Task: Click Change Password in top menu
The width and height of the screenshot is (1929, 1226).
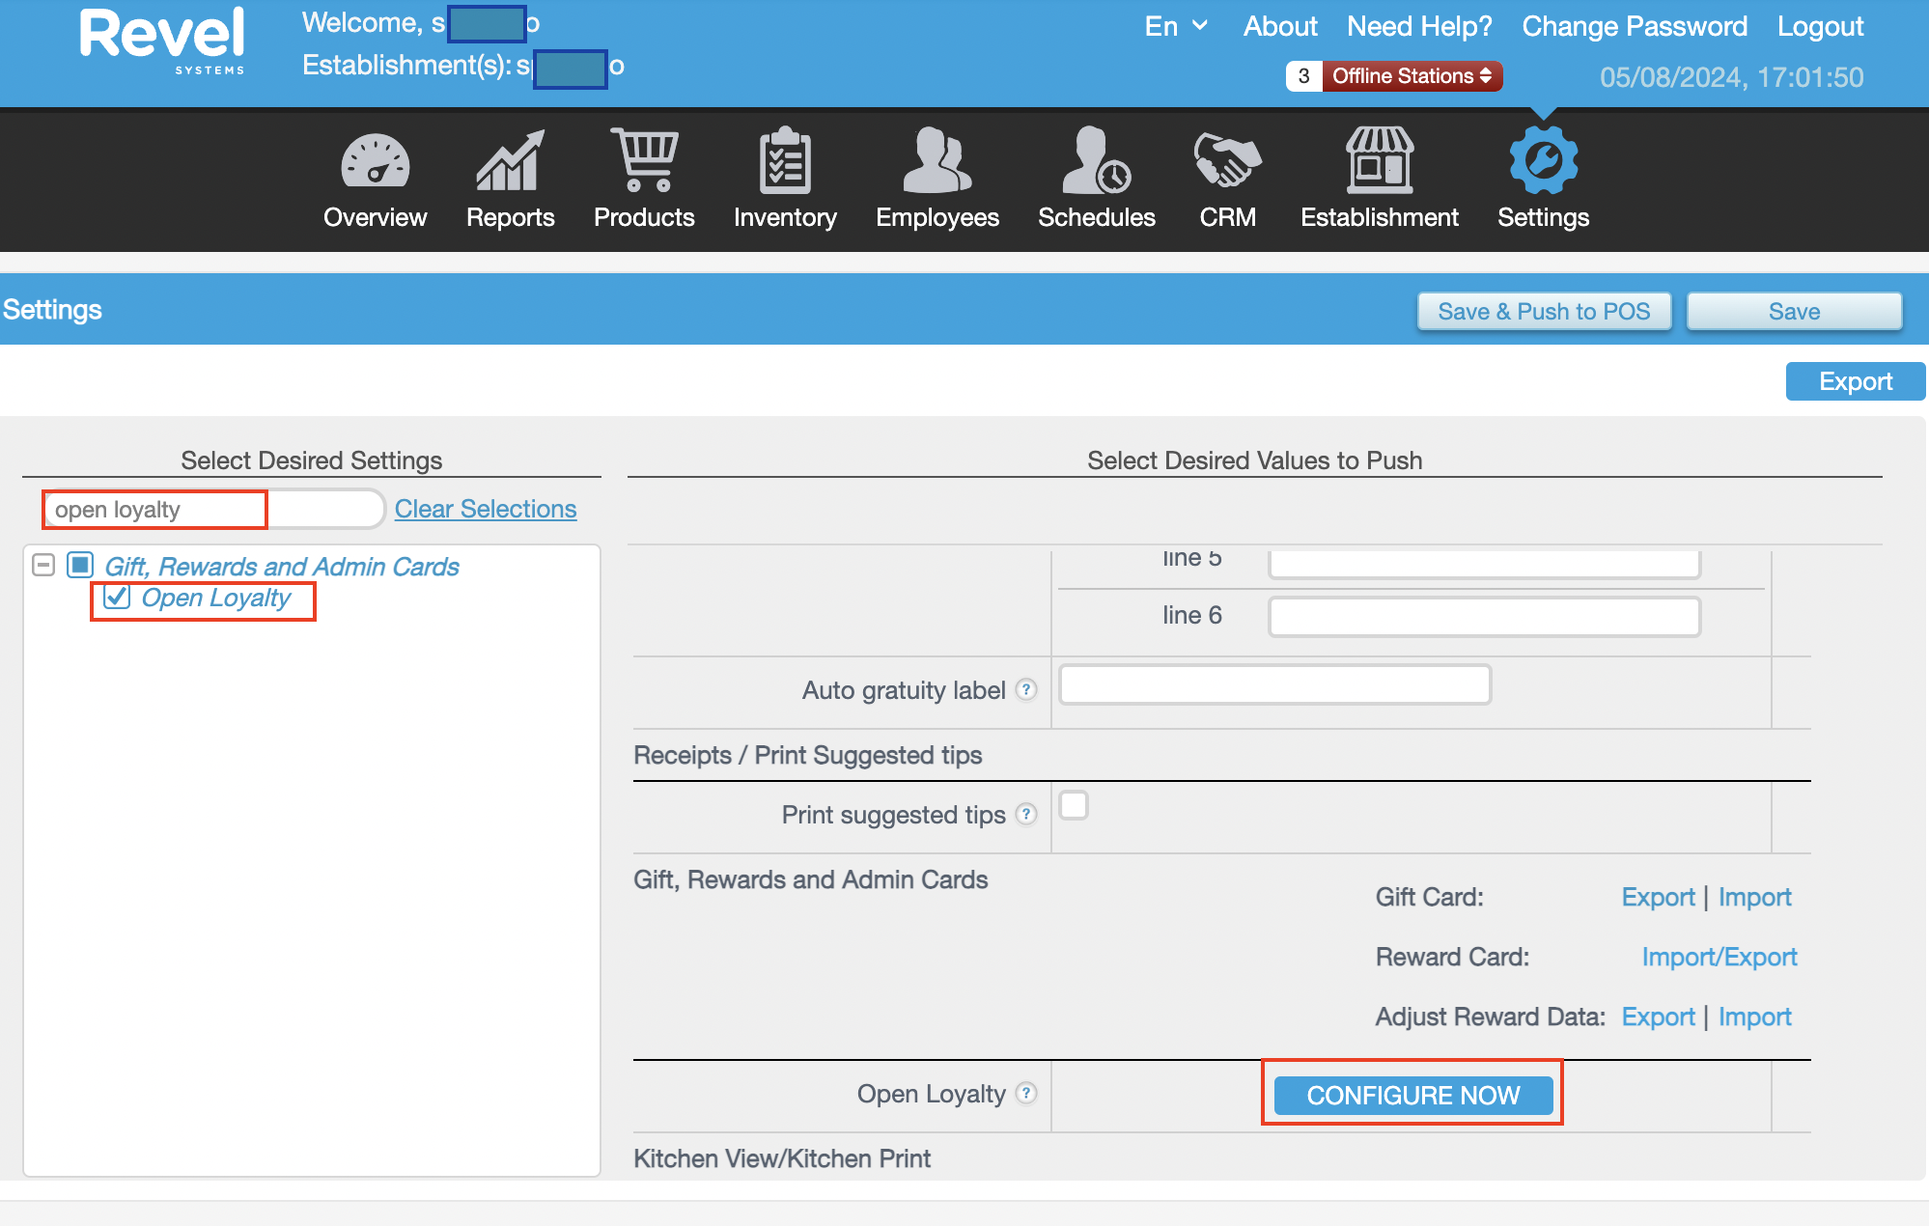Action: (x=1634, y=26)
